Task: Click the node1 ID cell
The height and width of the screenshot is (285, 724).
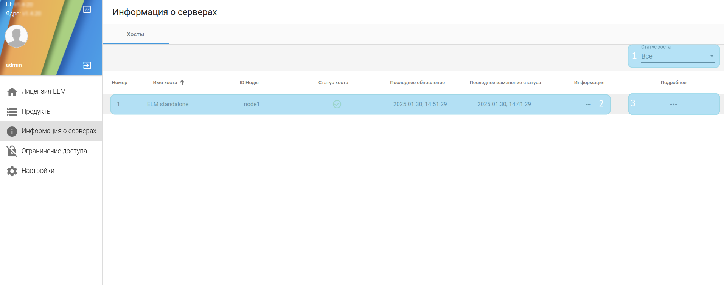Action: 252,104
